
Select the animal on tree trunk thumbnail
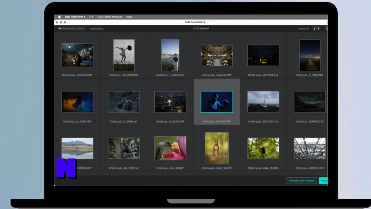124,148
